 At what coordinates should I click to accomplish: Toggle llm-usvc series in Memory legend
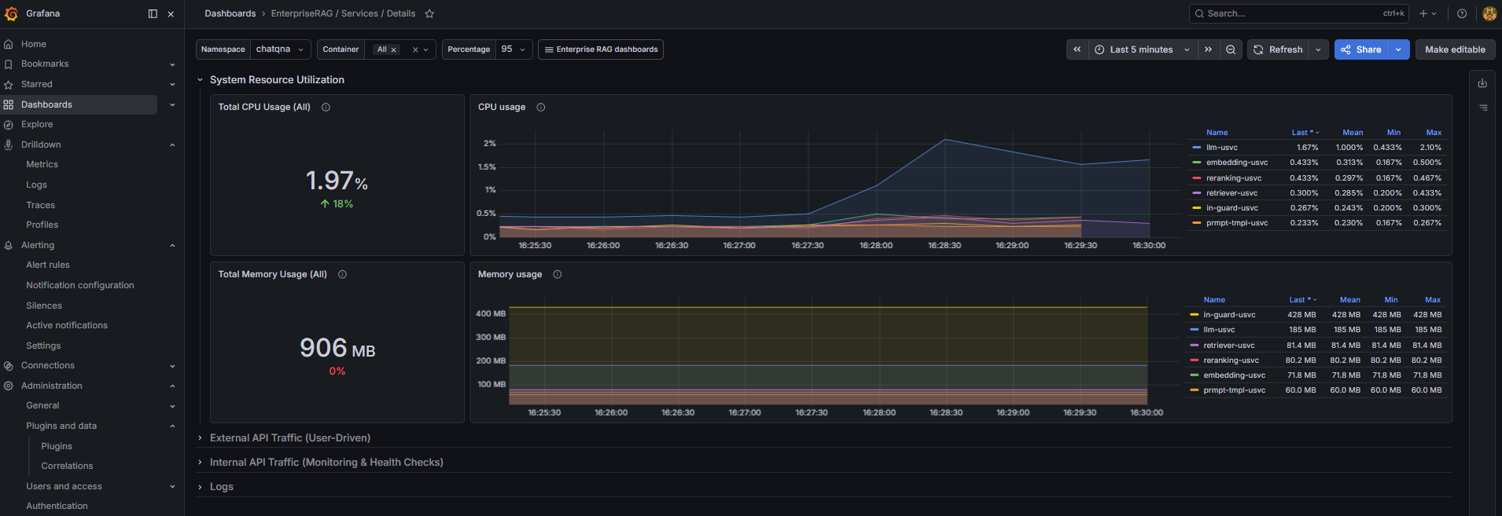(x=1219, y=330)
